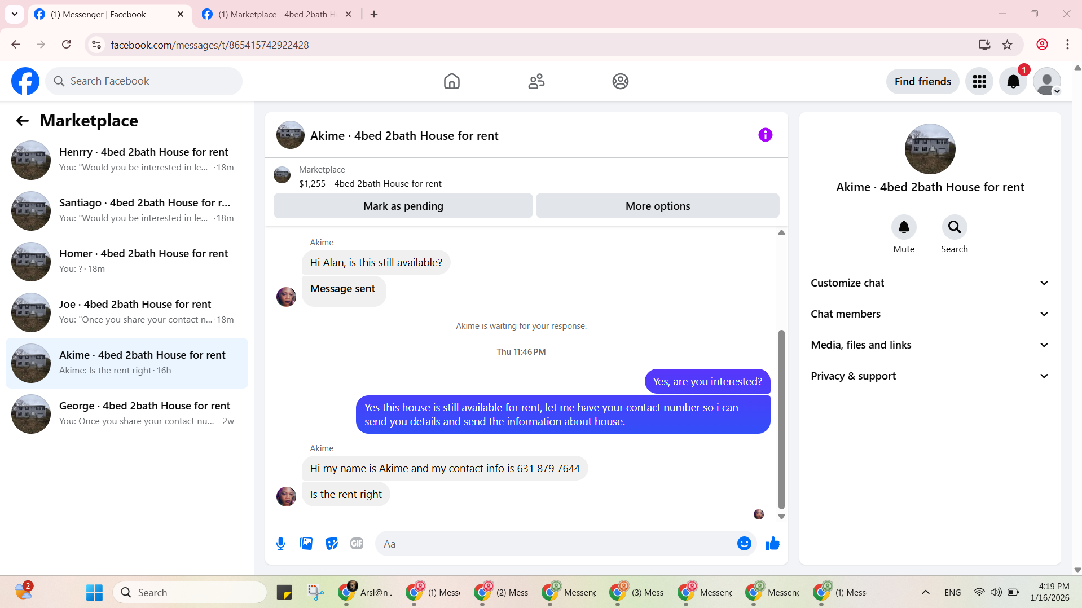Open Joe conversation in list
This screenshot has width=1082, height=608.
(x=127, y=312)
